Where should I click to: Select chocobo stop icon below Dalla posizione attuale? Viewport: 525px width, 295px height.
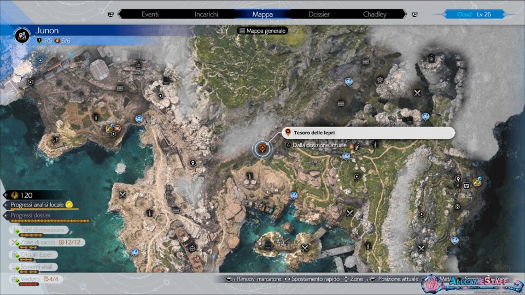pyautogui.click(x=346, y=156)
